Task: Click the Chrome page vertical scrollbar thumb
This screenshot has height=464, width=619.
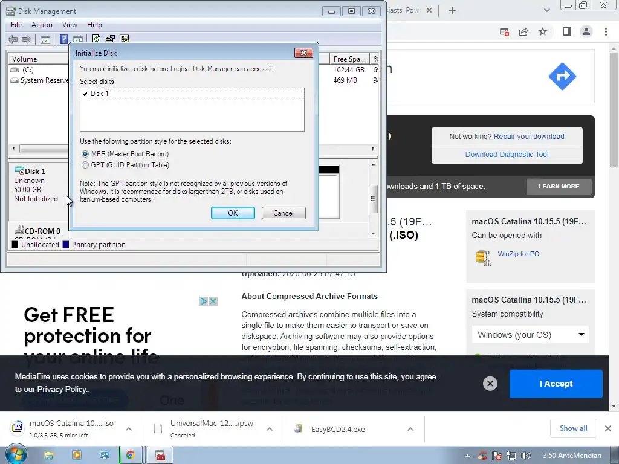Action: coord(614,110)
